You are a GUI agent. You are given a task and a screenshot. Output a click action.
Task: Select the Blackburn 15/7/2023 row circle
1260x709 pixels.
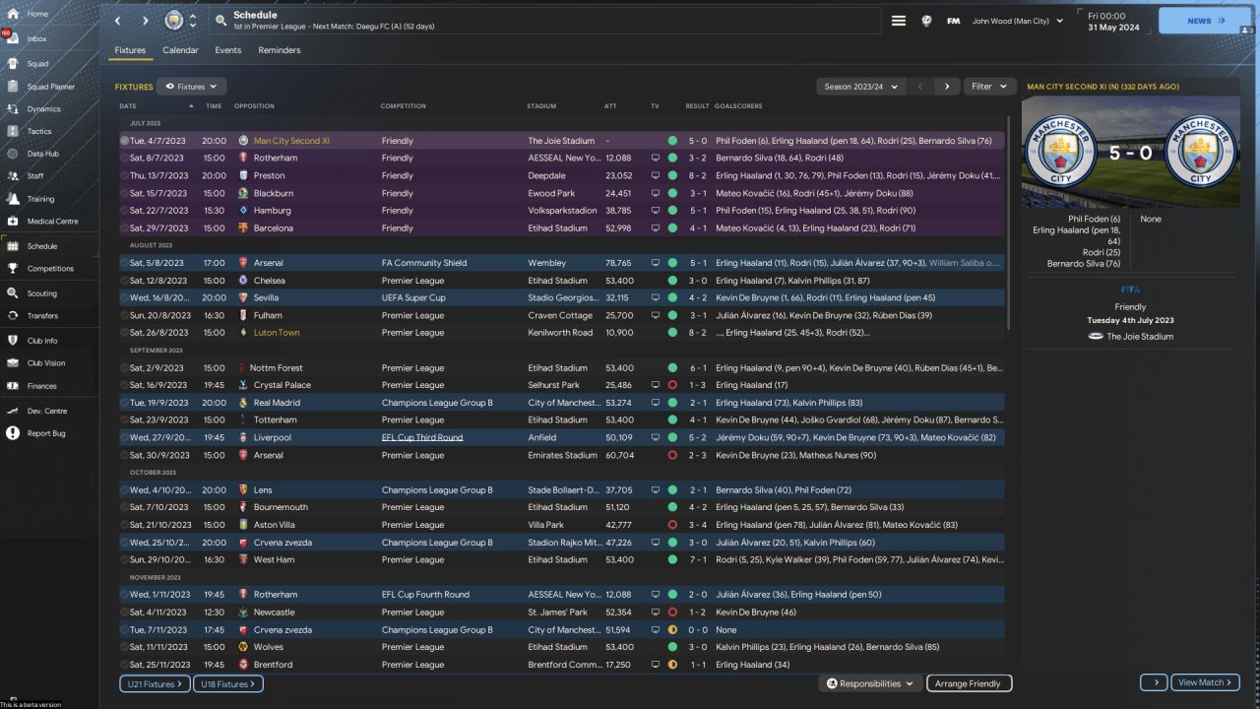point(124,193)
